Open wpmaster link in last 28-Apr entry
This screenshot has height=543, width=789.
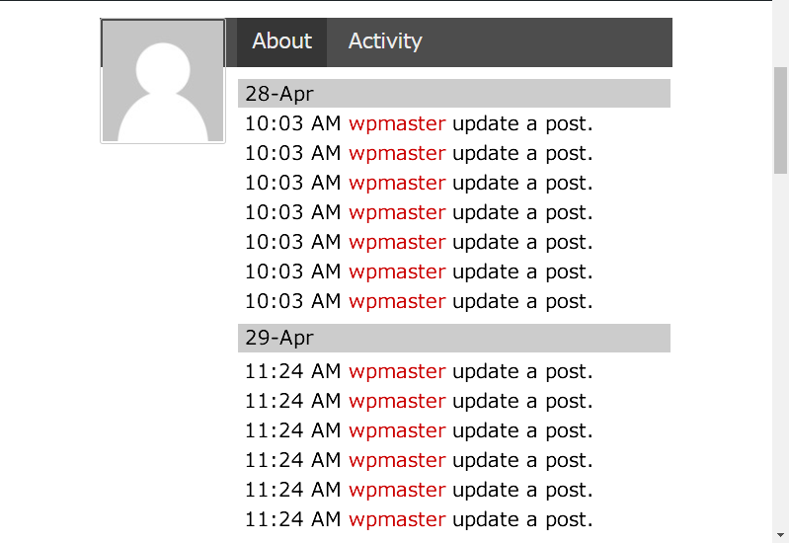tap(397, 302)
